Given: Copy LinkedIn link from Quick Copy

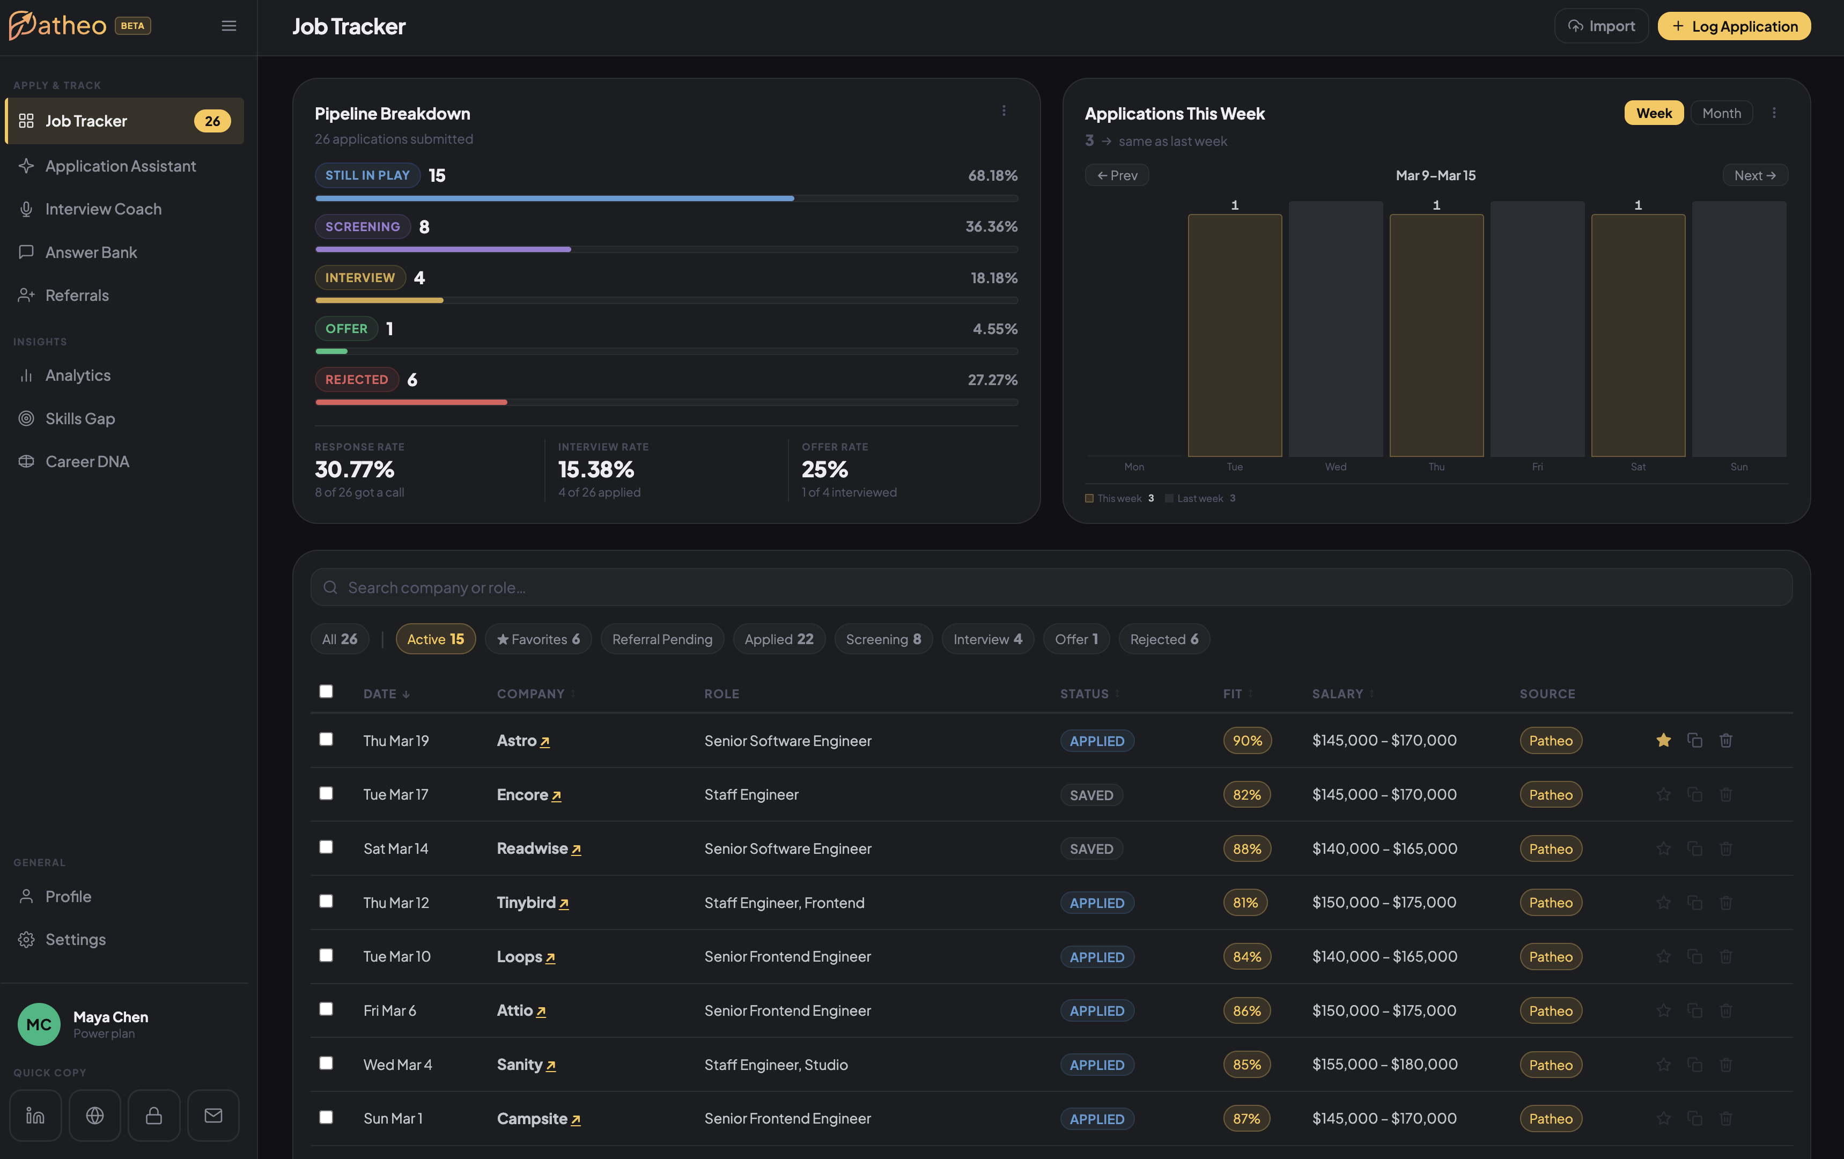Looking at the screenshot, I should 35,1116.
